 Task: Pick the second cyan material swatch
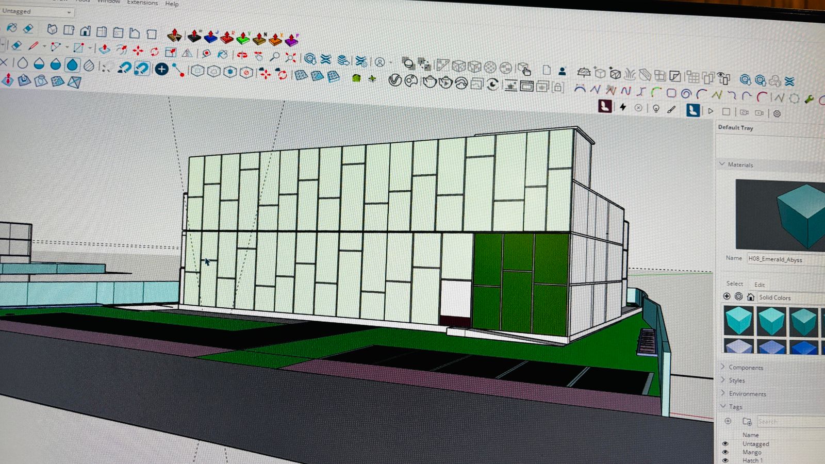point(771,321)
